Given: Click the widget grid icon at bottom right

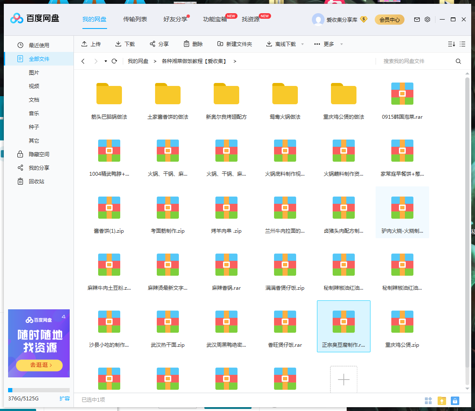Looking at the screenshot, I should click(x=428, y=400).
